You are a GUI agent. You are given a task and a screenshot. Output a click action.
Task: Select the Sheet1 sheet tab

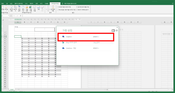coord(12,89)
